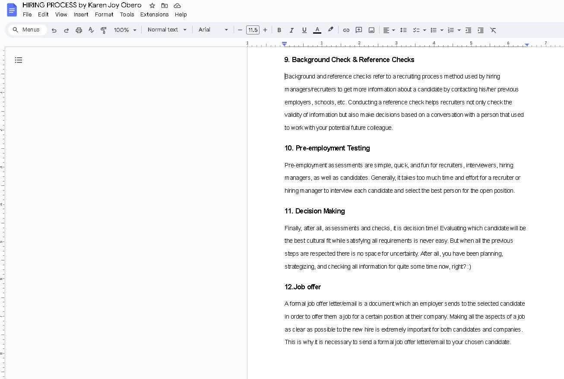Viewport: 564px width, 379px height.
Task: Open the zoom level dropdown
Action: [125, 30]
